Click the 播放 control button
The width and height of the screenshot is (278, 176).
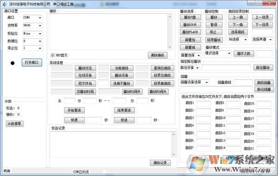click(214, 17)
